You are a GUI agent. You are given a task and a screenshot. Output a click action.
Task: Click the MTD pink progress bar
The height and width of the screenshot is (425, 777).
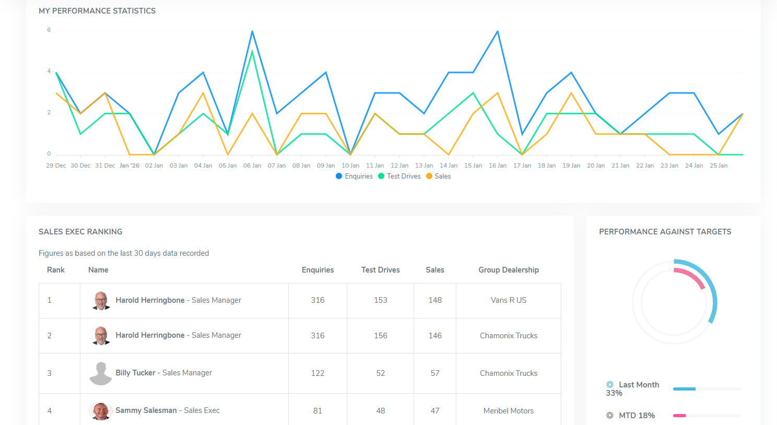tap(679, 416)
